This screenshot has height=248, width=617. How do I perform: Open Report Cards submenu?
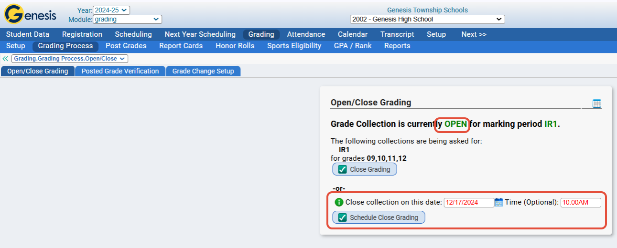point(181,46)
